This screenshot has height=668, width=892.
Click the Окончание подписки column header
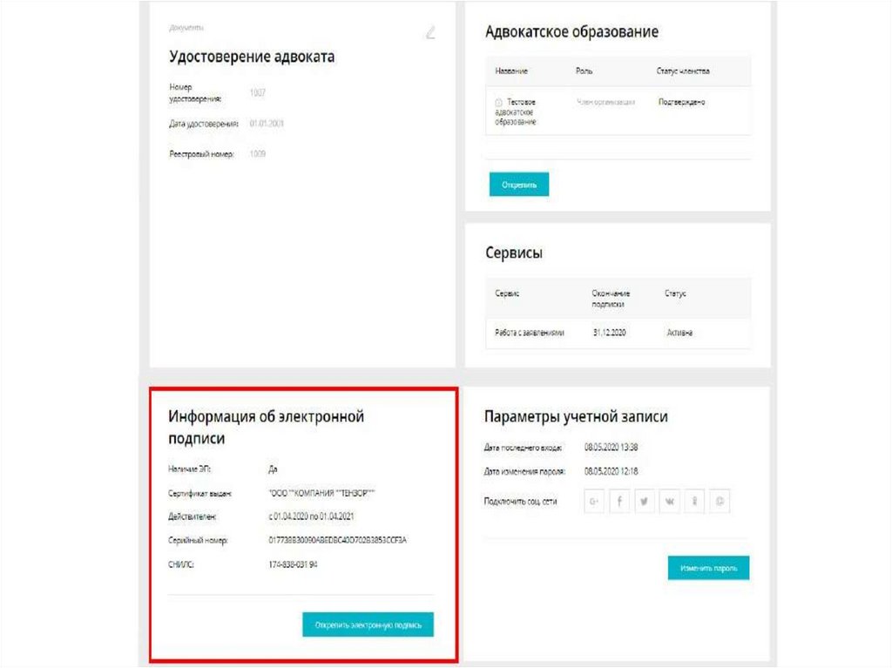611,299
